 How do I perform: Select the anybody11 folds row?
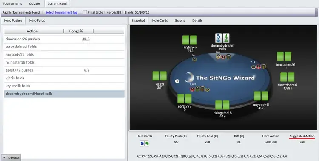(x=64, y=55)
